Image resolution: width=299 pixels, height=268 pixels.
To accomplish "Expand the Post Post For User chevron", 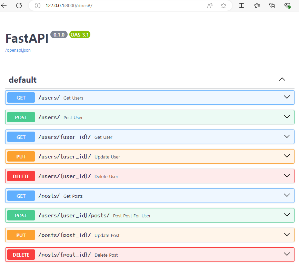I will tap(287, 215).
